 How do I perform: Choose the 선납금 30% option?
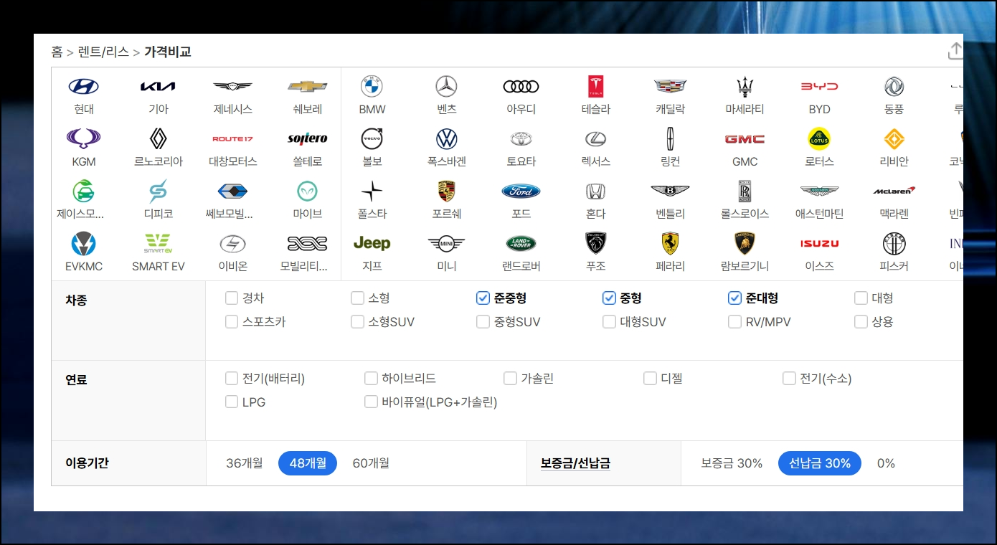[x=820, y=463]
